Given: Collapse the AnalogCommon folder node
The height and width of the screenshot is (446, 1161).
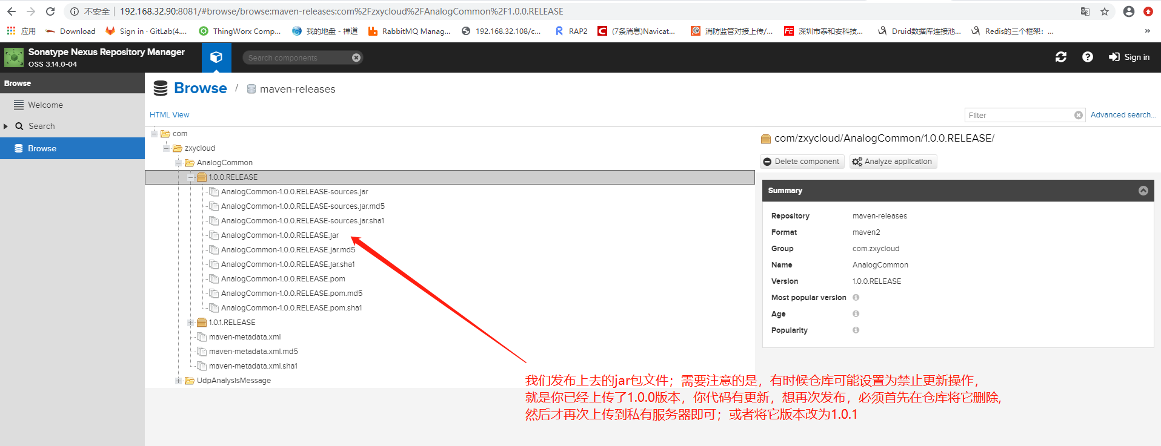Looking at the screenshot, I should [179, 163].
